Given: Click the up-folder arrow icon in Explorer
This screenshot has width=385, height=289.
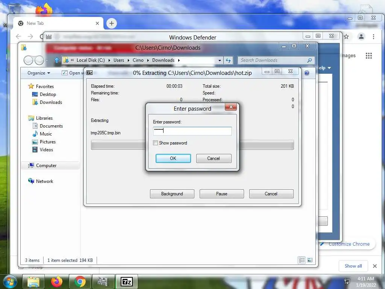Looking at the screenshot, I should tap(57, 60).
